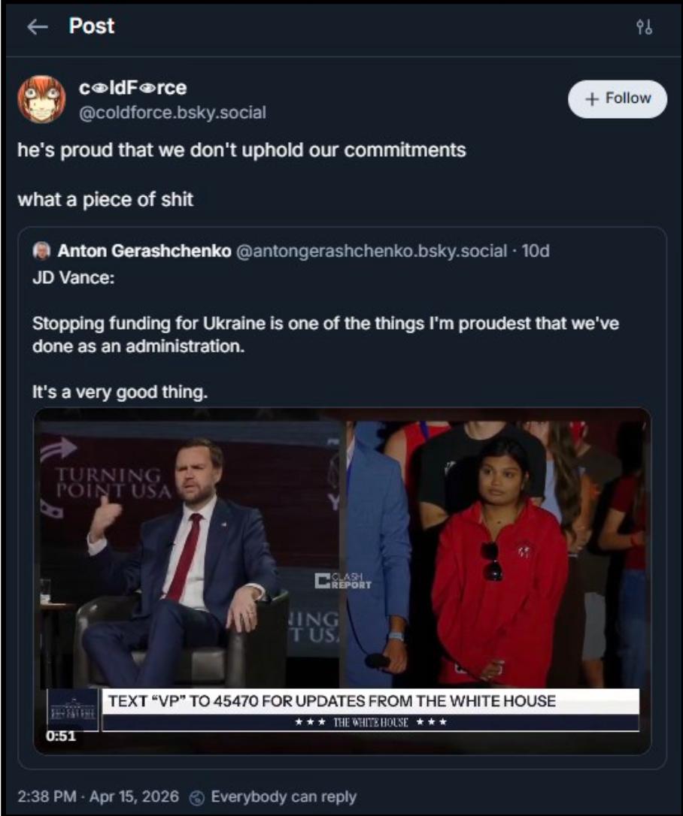The width and height of the screenshot is (683, 816).
Task: Follow the coldForce account
Action: point(618,99)
